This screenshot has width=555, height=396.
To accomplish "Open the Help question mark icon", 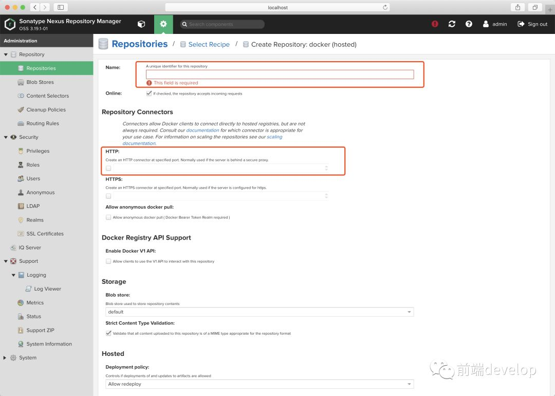I will [469, 24].
